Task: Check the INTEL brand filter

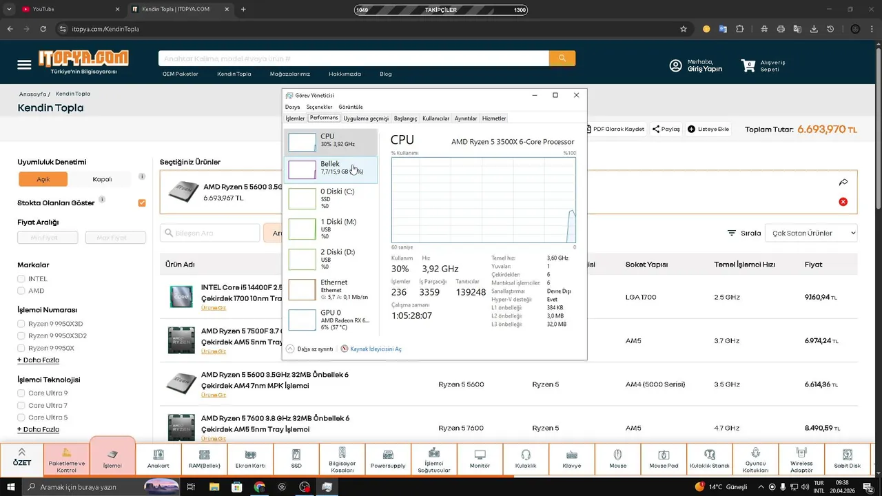Action: click(22, 279)
